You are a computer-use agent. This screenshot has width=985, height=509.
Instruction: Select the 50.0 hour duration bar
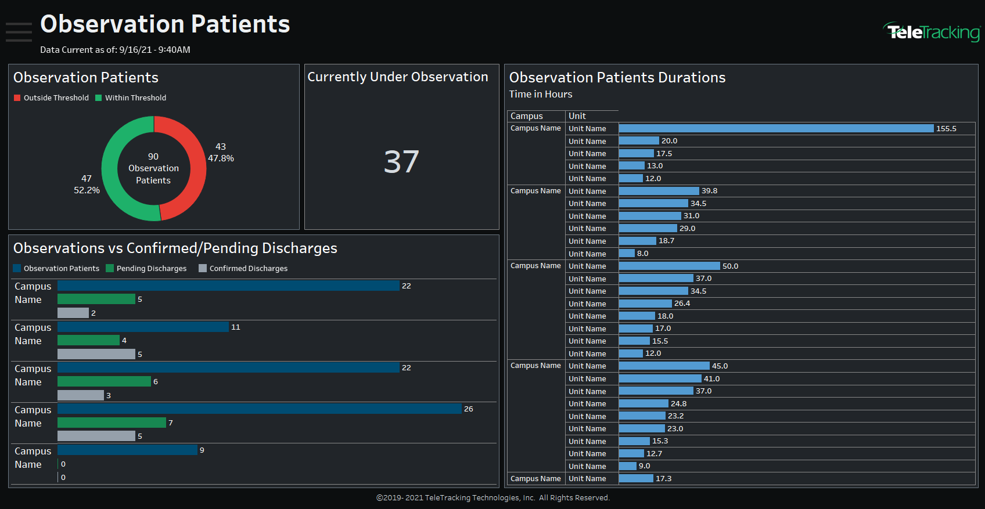(x=669, y=266)
